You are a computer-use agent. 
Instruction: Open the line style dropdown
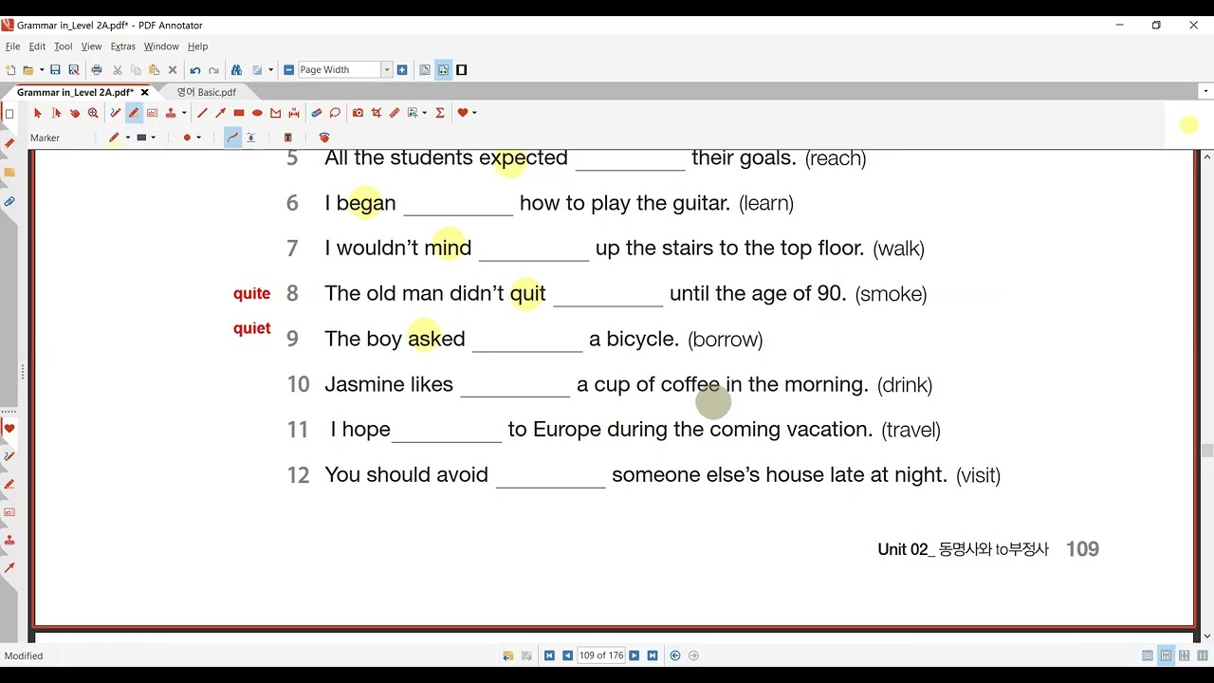tap(153, 138)
